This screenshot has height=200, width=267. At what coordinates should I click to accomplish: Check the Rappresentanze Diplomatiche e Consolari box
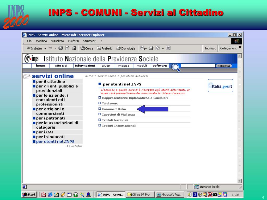[x=100, y=98]
